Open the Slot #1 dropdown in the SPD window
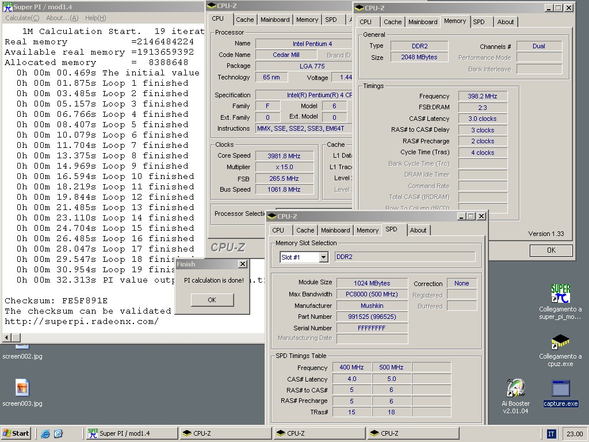The width and height of the screenshot is (589, 442). (x=323, y=257)
